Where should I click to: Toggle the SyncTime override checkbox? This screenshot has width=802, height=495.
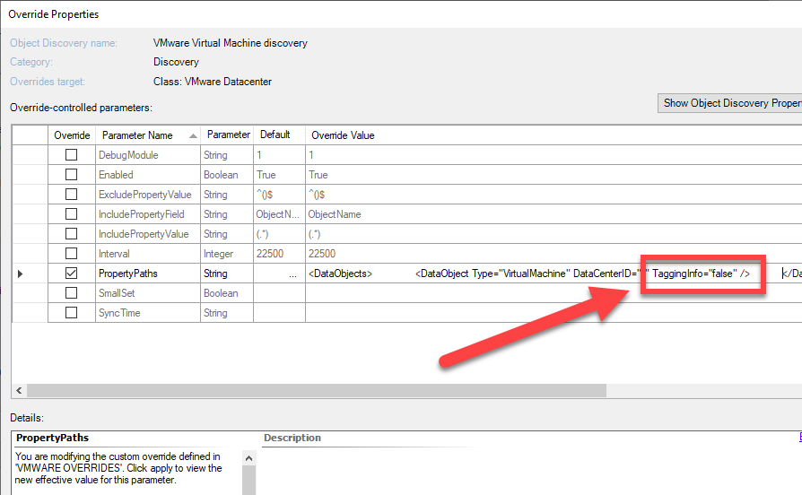(71, 313)
